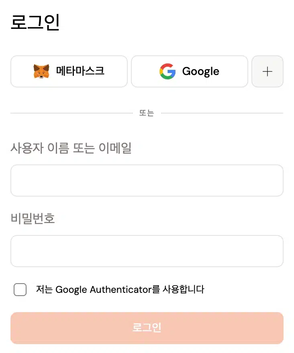This screenshot has width=294, height=353.
Task: Click the word 저는 in checkbox label
Action: click(44, 290)
